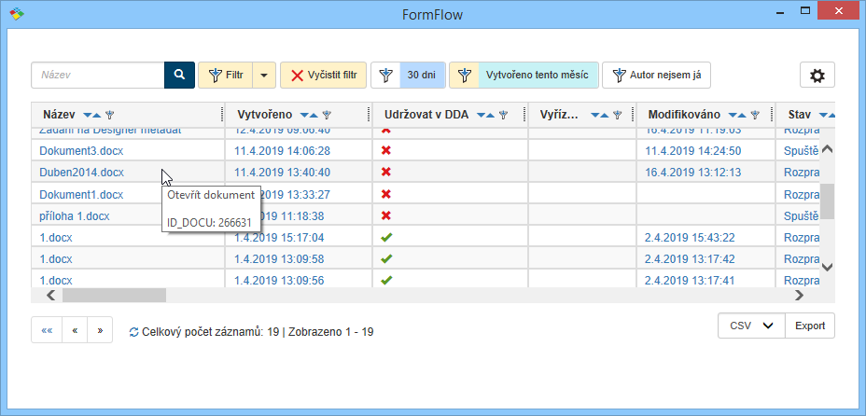Go to the first page of records

pyautogui.click(x=47, y=330)
